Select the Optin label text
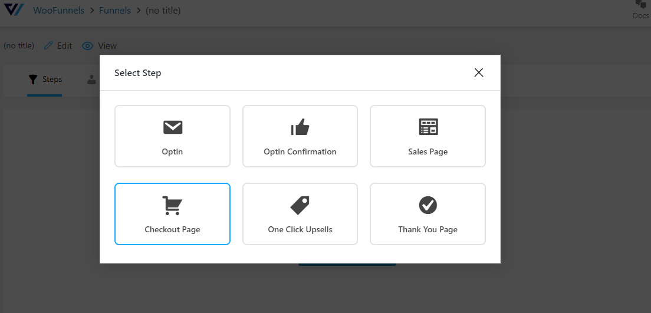651x313 pixels. pos(172,151)
